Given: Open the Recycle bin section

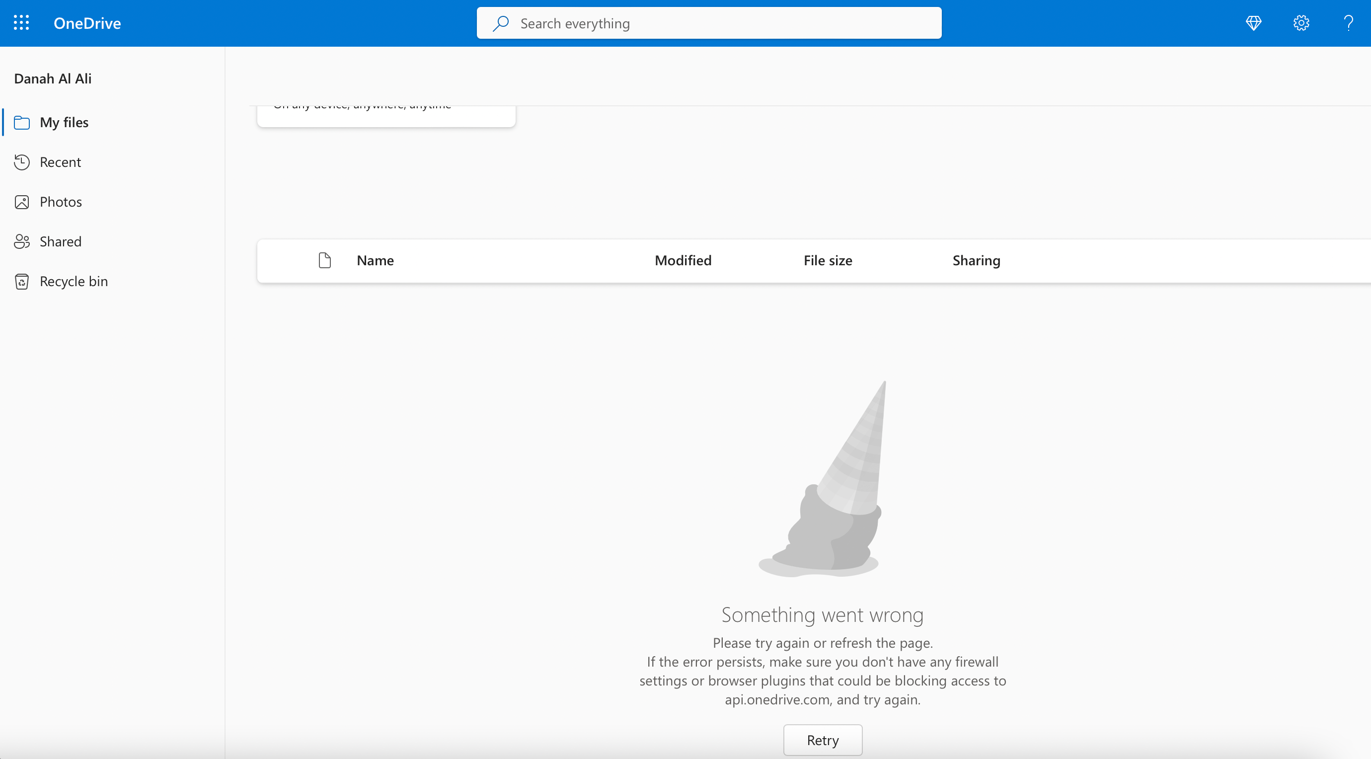Looking at the screenshot, I should 74,281.
